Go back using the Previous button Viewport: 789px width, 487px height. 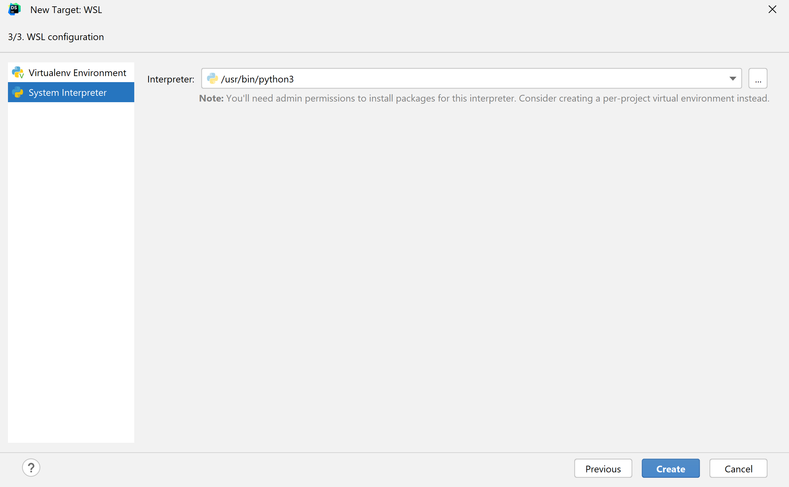(603, 468)
